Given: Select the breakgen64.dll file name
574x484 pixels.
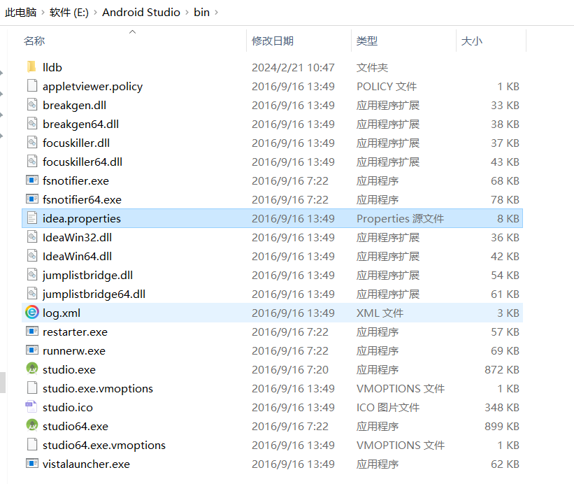Looking at the screenshot, I should pyautogui.click(x=80, y=124).
